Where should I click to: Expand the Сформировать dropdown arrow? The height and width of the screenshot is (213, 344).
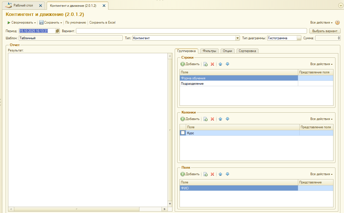click(x=35, y=23)
